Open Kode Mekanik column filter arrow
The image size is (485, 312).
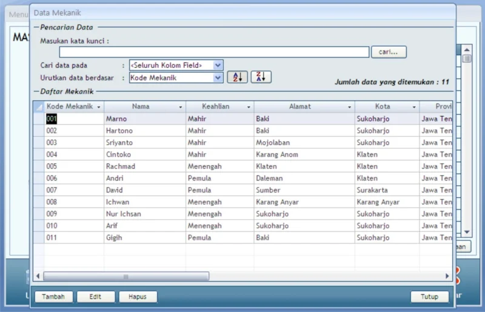[99, 107]
